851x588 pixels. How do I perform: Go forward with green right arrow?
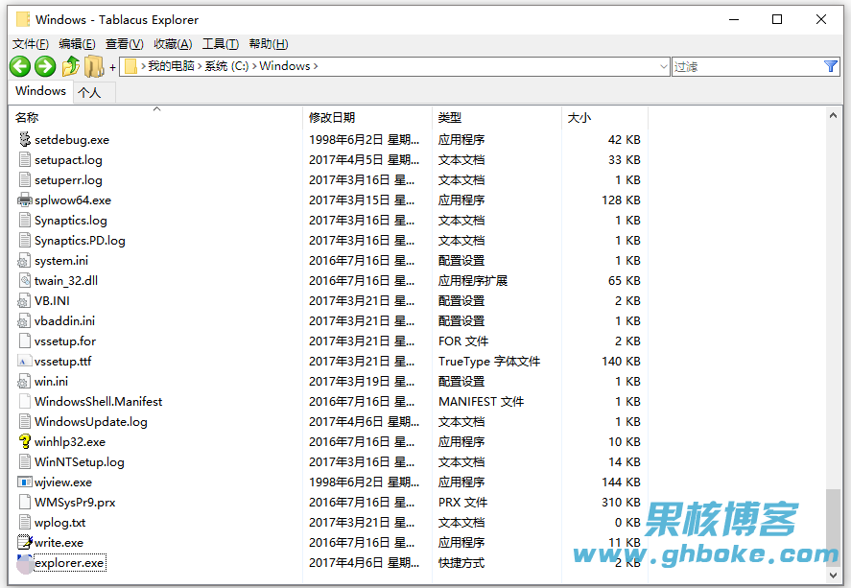pyautogui.click(x=45, y=67)
